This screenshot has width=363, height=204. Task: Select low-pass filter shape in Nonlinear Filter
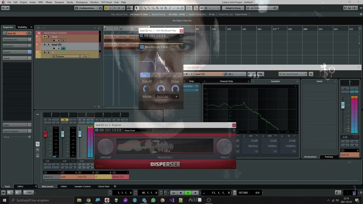pyautogui.click(x=145, y=75)
